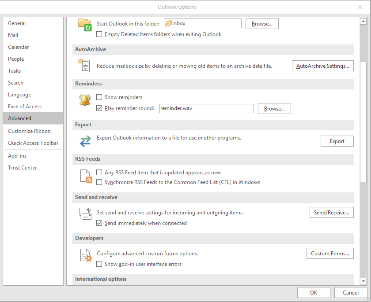Switch to the Trust Center category
This screenshot has height=302, width=371.
coord(23,168)
